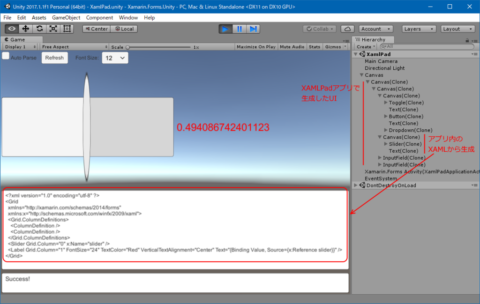
Task: Select the Hand (view) tool
Action: tap(12, 29)
